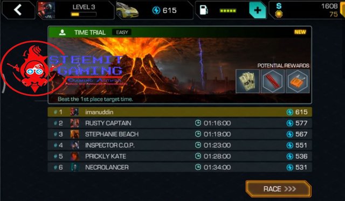Go back using the arrow icon

click(x=18, y=10)
